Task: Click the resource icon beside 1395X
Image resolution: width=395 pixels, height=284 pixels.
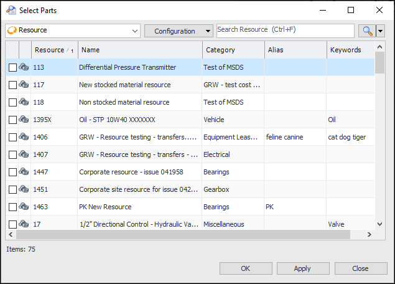Action: tap(24, 120)
